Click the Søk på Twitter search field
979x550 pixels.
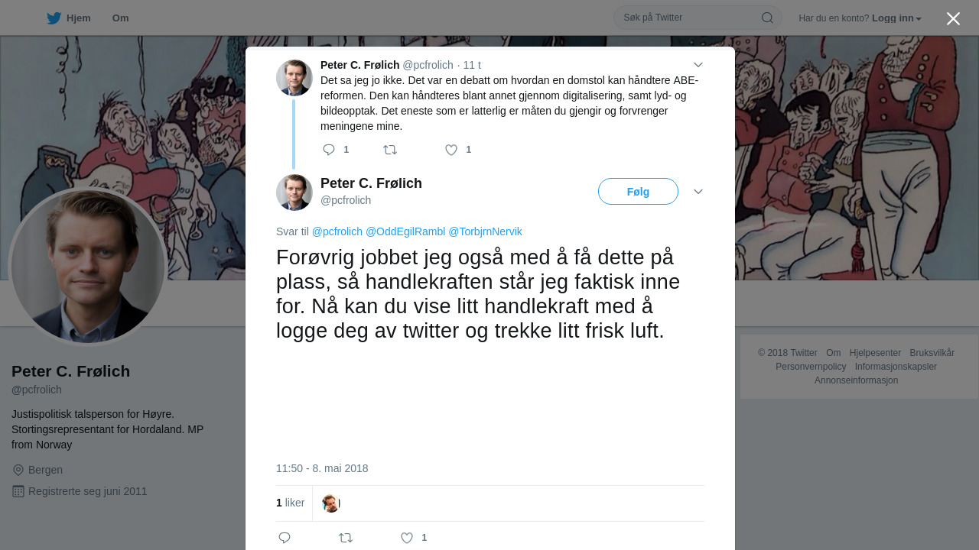tap(688, 18)
